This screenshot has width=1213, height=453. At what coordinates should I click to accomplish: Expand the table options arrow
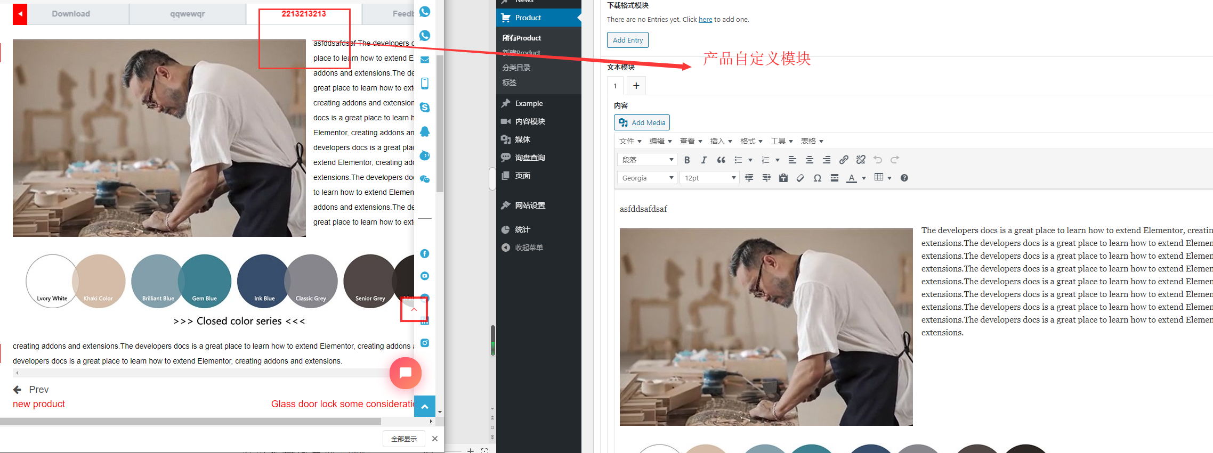(889, 178)
